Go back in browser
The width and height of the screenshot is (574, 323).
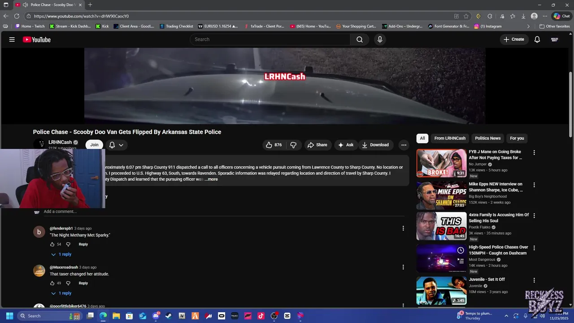coord(6,16)
